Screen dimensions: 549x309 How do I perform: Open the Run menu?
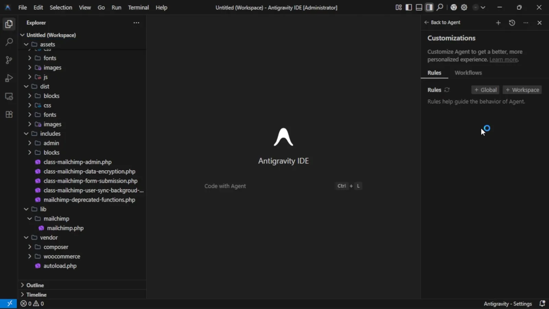point(116,7)
